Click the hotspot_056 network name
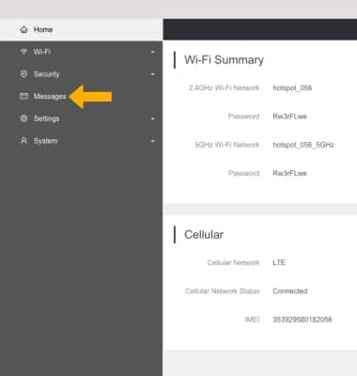 tap(292, 87)
